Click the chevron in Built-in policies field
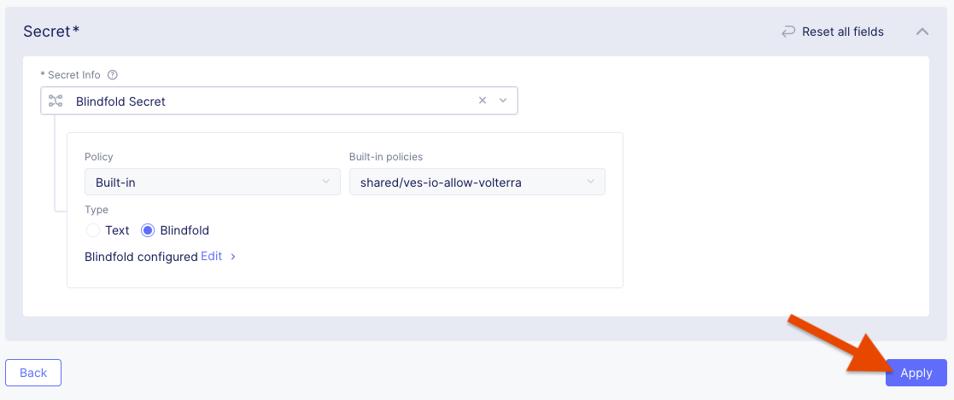The image size is (954, 400). [591, 182]
